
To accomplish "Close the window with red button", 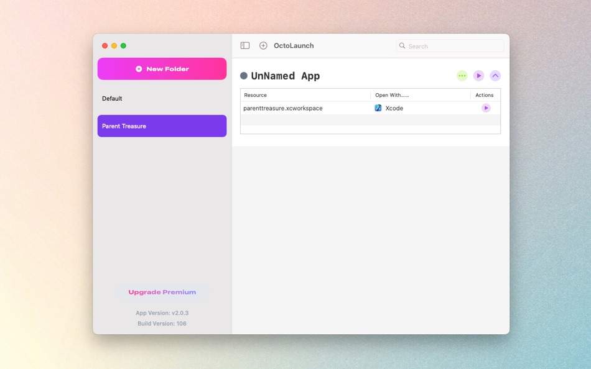I will pos(105,45).
